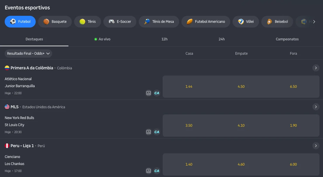Click the Hoje 22:00 match time
The width and height of the screenshot is (323, 177).
coord(13,93)
